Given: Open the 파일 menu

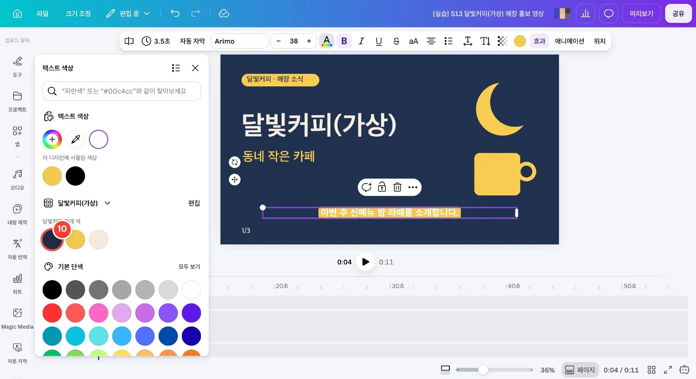Looking at the screenshot, I should pyautogui.click(x=43, y=13).
